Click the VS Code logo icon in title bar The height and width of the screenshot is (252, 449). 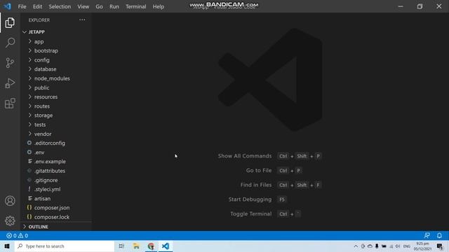pyautogui.click(x=7, y=6)
